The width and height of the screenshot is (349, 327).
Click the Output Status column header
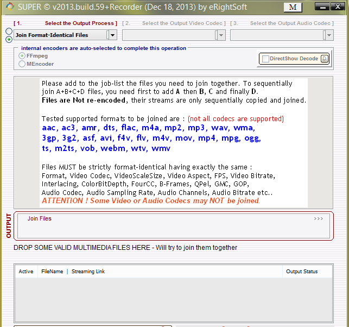point(302,272)
